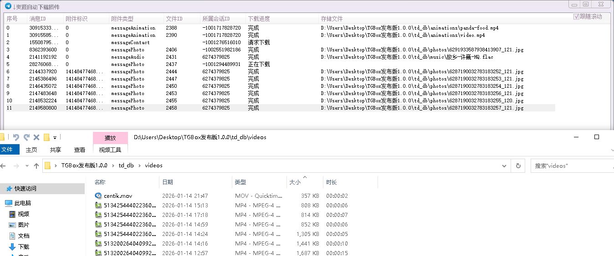Open recent locations dropdown beside forward arrow
Screen dimensions: 614x256
(x=27, y=166)
